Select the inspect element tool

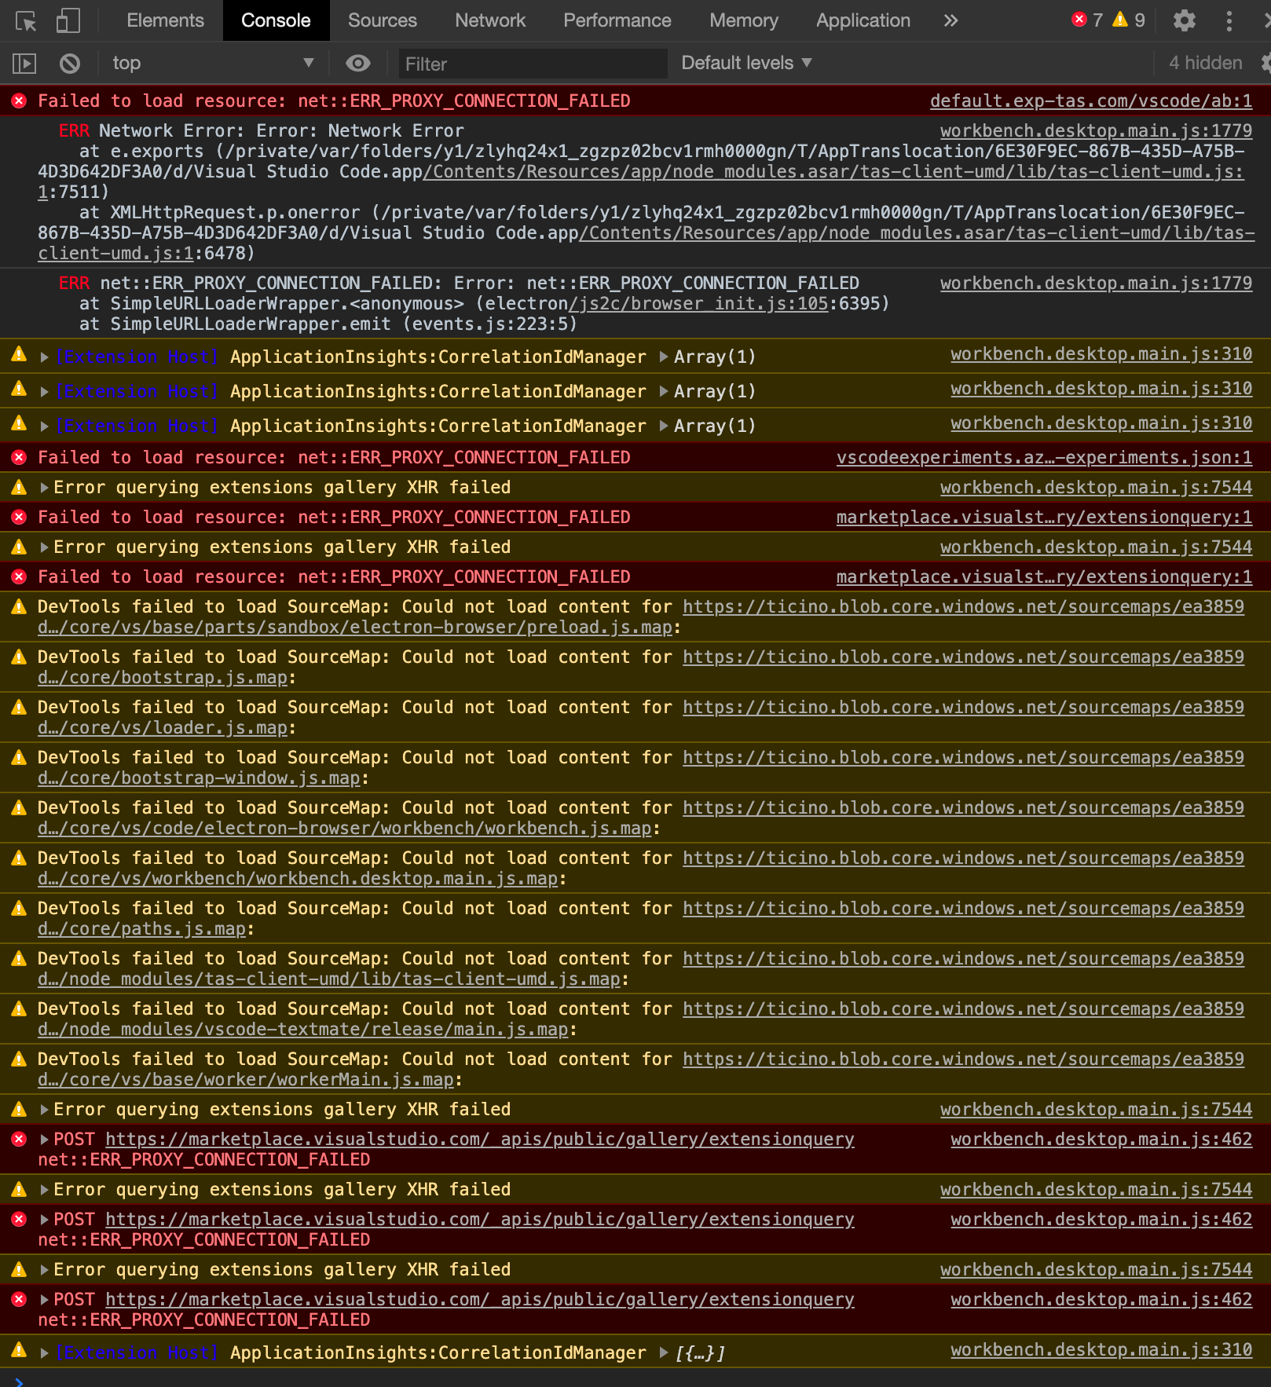pyautogui.click(x=26, y=20)
